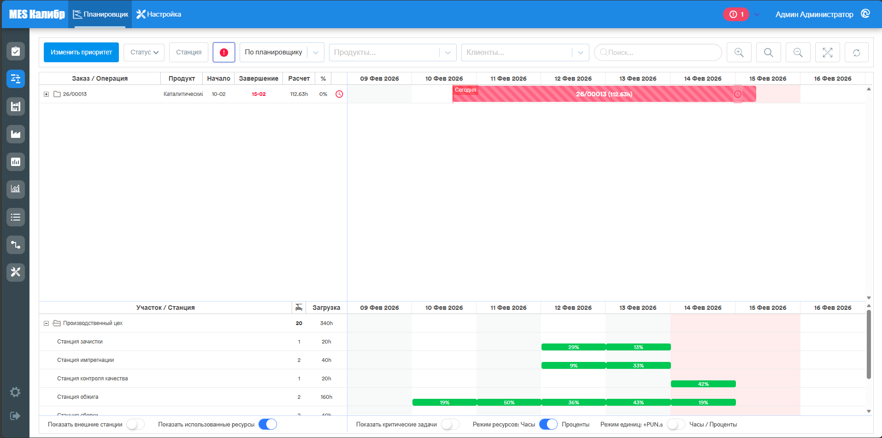Click the red exclamation filter icon
This screenshot has width=882, height=438.
coord(224,52)
